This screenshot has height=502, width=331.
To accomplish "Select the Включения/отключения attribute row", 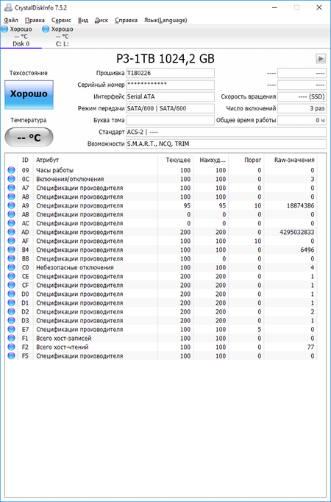I will coord(161,179).
